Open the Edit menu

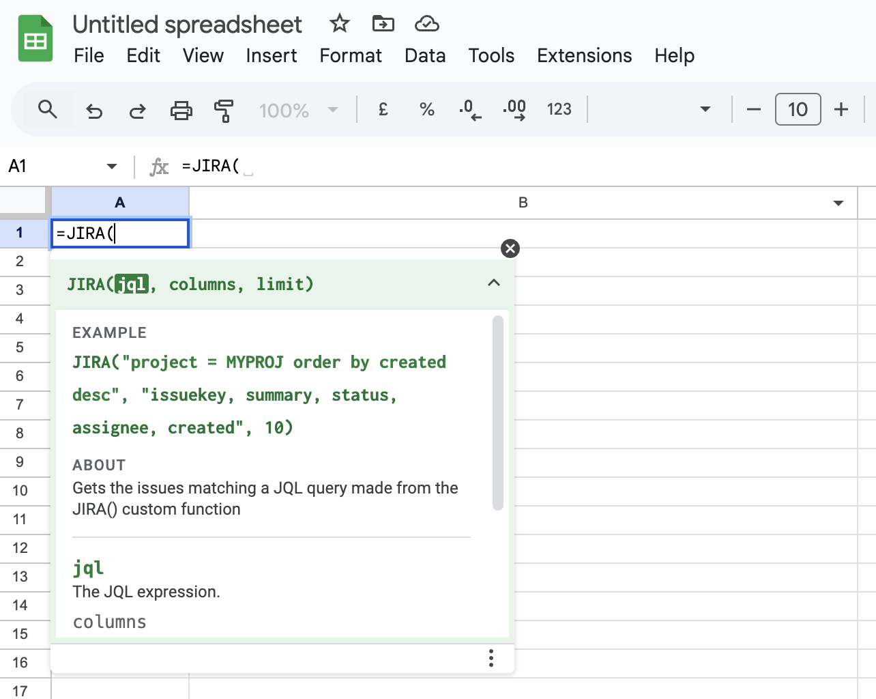click(x=143, y=55)
